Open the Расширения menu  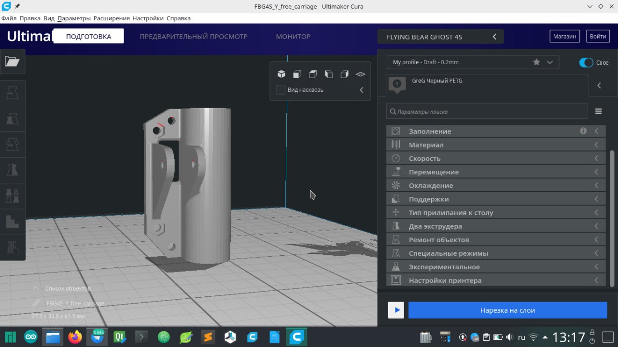tap(112, 18)
